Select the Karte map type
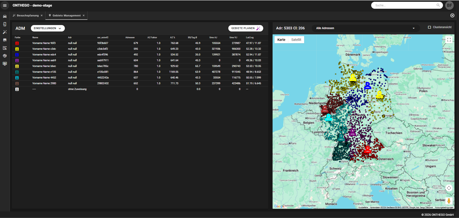 tap(281, 40)
